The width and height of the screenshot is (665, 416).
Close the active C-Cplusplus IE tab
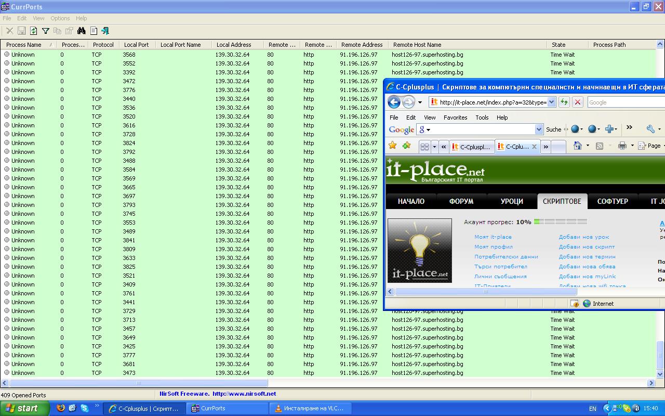click(534, 147)
